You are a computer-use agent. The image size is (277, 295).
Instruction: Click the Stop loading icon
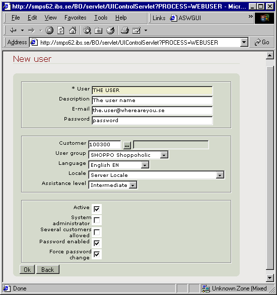click(x=49, y=30)
